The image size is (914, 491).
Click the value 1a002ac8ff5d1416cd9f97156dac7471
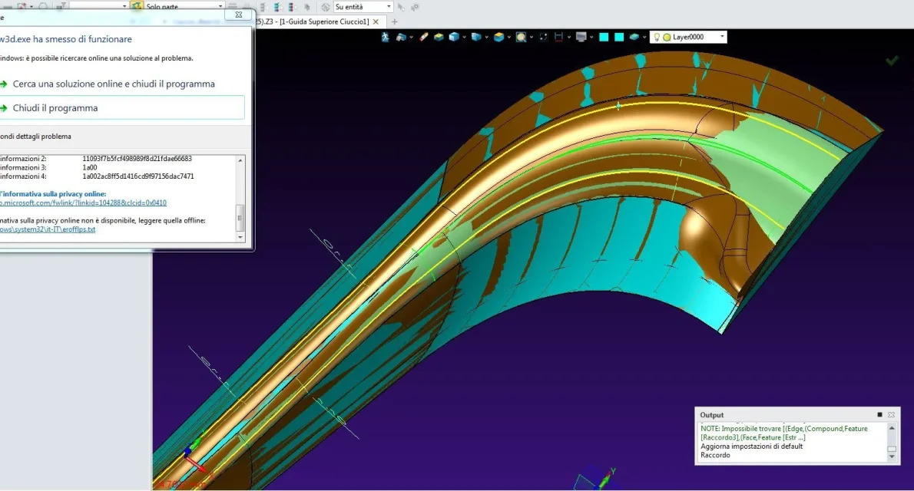(x=138, y=176)
